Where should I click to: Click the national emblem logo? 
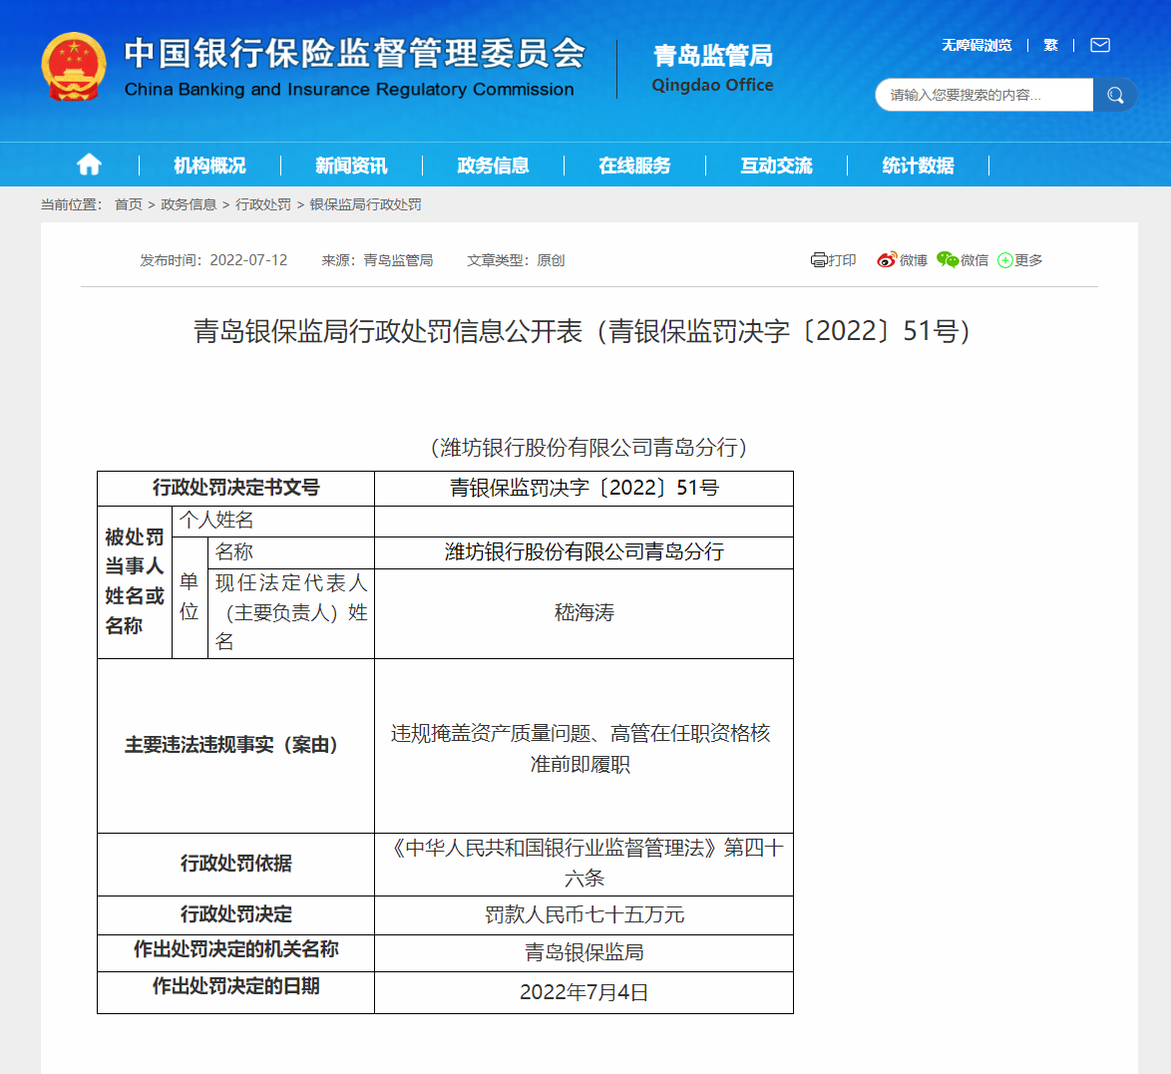(x=73, y=67)
